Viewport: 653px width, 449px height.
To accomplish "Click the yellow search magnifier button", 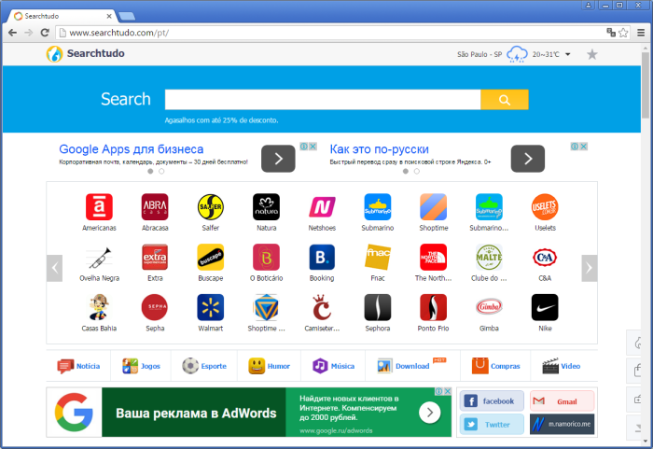I will click(x=505, y=100).
